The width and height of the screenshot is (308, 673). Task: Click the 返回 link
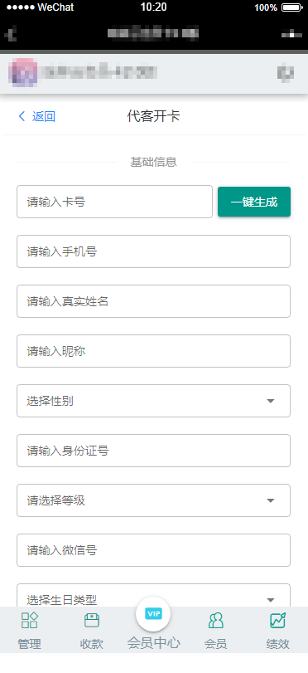tap(44, 116)
